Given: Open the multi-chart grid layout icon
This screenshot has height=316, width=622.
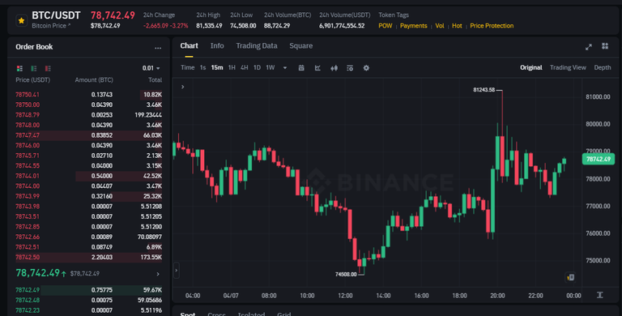Looking at the screenshot, I should click(605, 46).
